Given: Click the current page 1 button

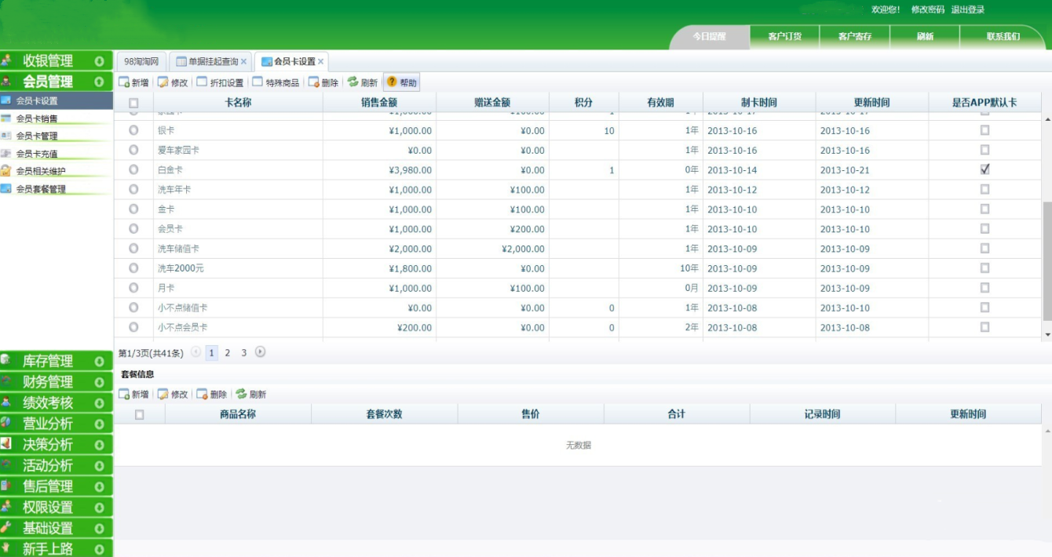Looking at the screenshot, I should click(212, 353).
